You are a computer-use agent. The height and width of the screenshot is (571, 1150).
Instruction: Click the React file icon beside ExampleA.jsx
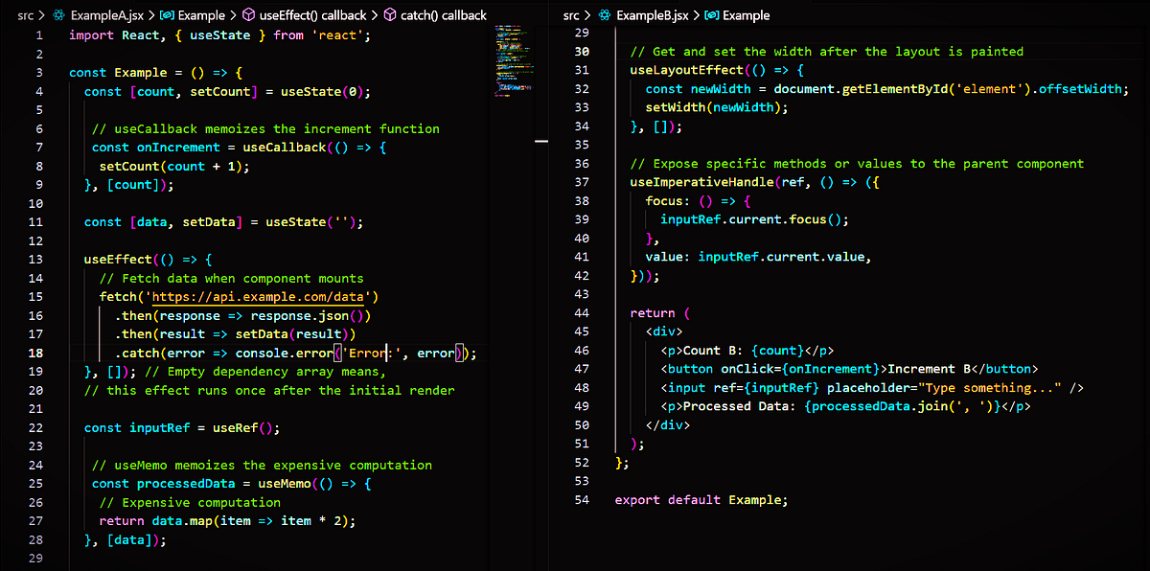tap(57, 15)
